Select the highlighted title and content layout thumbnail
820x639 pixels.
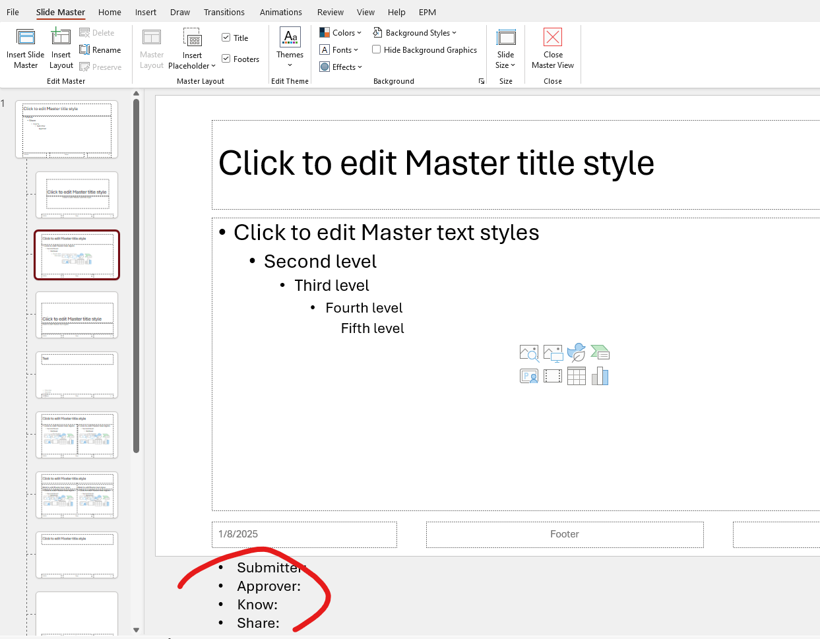(x=77, y=255)
